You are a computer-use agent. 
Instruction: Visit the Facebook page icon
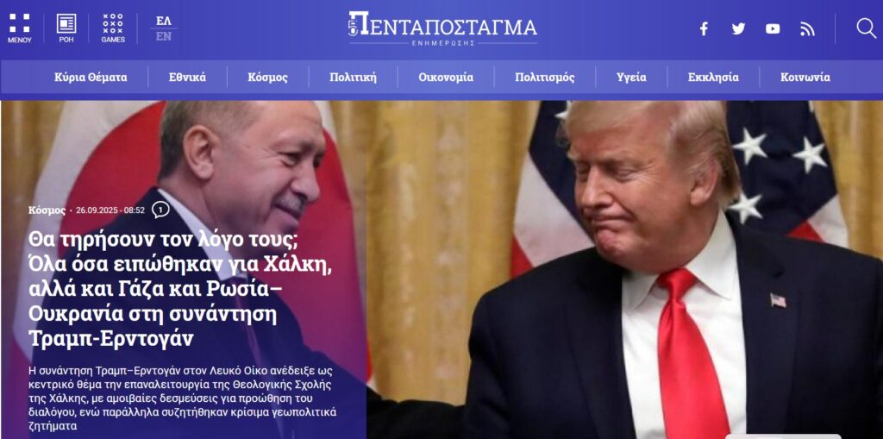[704, 28]
